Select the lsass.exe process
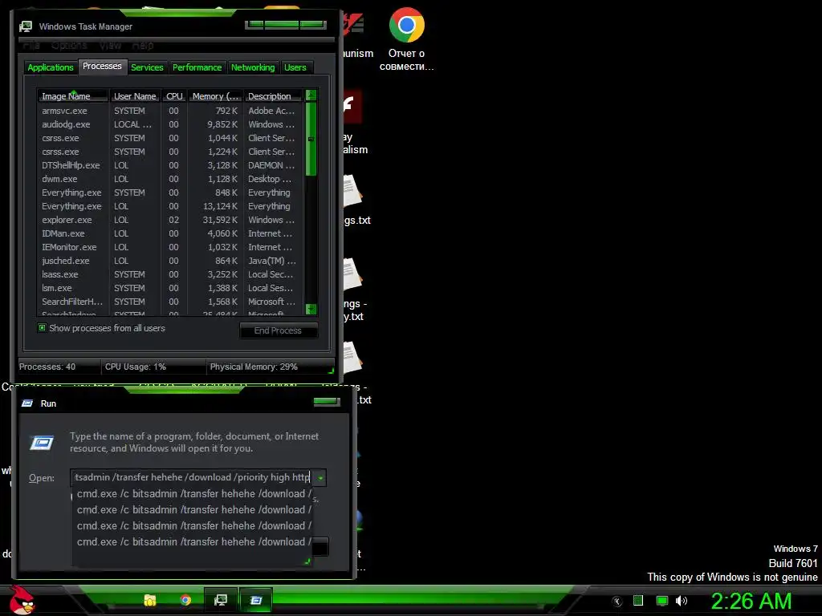The height and width of the screenshot is (616, 822). point(170,274)
